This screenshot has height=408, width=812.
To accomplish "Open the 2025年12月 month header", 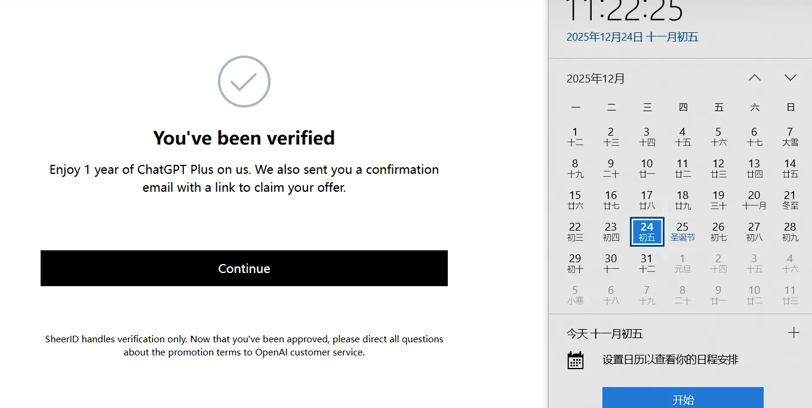I will tap(596, 78).
